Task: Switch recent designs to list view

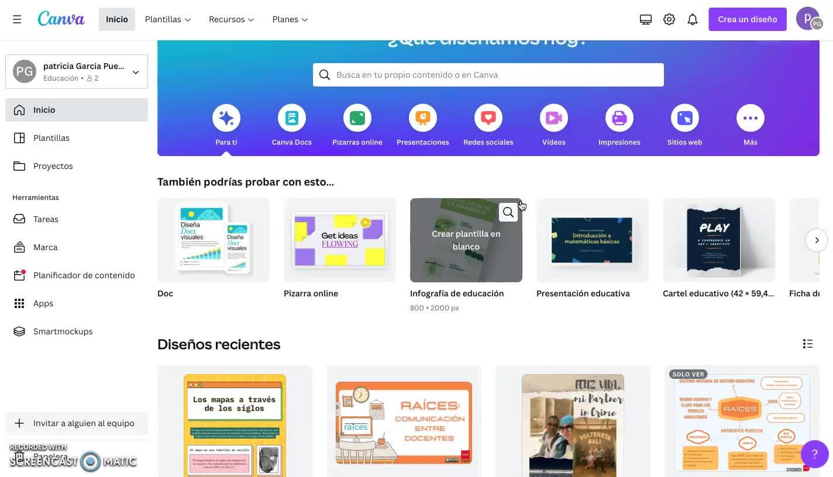Action: click(808, 344)
